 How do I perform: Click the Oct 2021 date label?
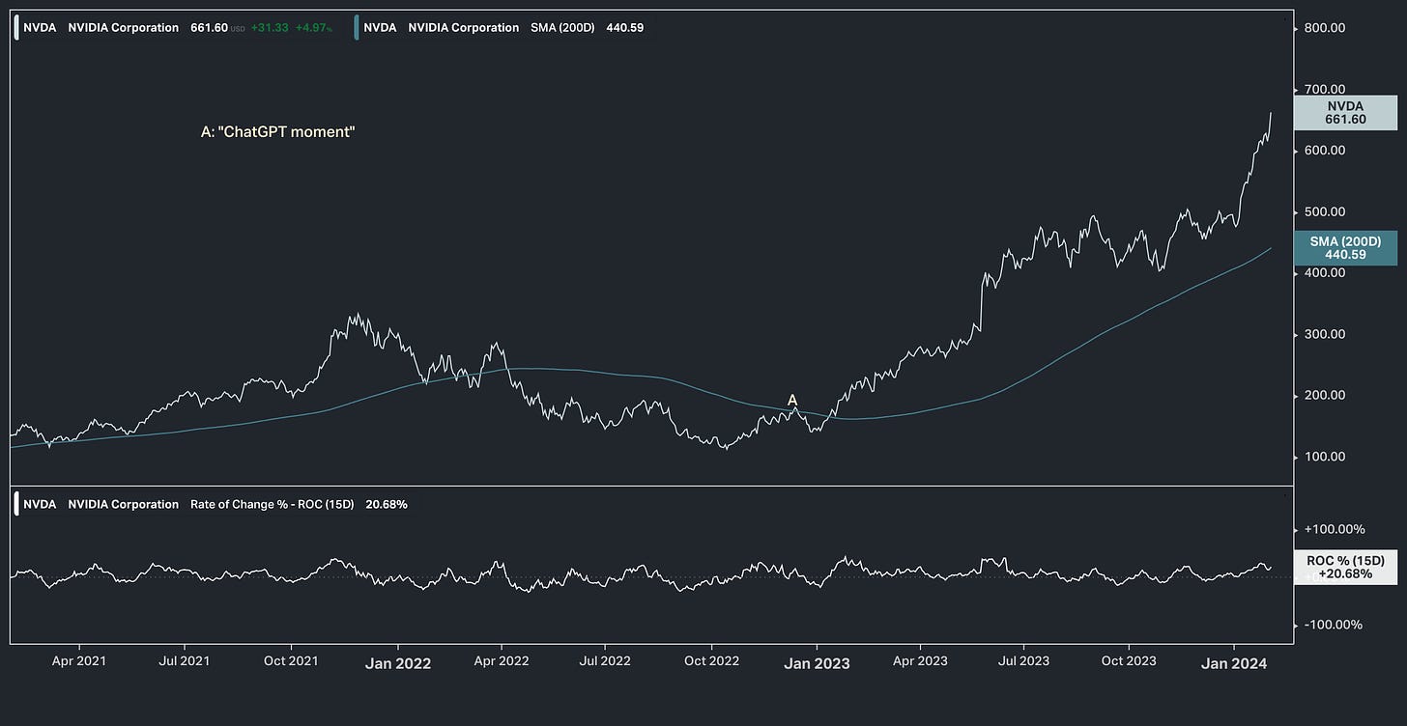point(291,661)
